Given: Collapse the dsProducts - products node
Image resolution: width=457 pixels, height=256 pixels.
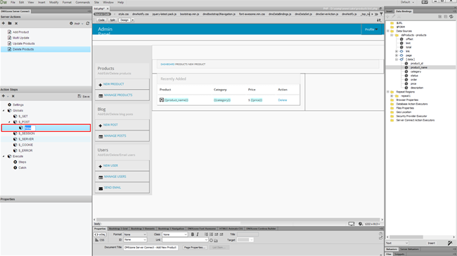Looking at the screenshot, I should click(392, 35).
